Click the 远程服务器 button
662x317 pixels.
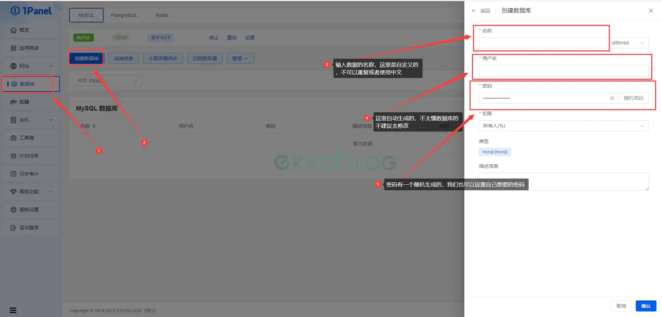[x=205, y=58]
